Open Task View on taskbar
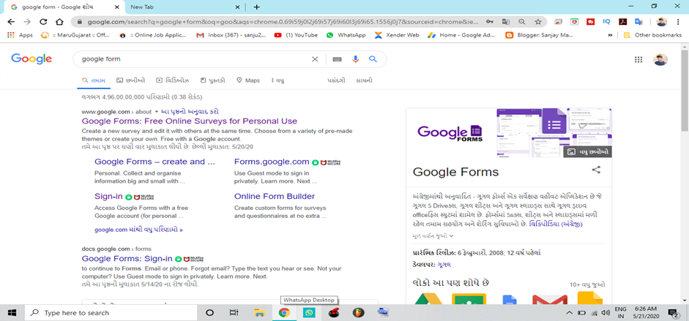This screenshot has height=321, width=689. point(234,313)
